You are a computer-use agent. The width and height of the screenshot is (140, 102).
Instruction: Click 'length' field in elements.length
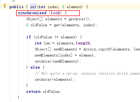pyautogui.click(x=83, y=43)
